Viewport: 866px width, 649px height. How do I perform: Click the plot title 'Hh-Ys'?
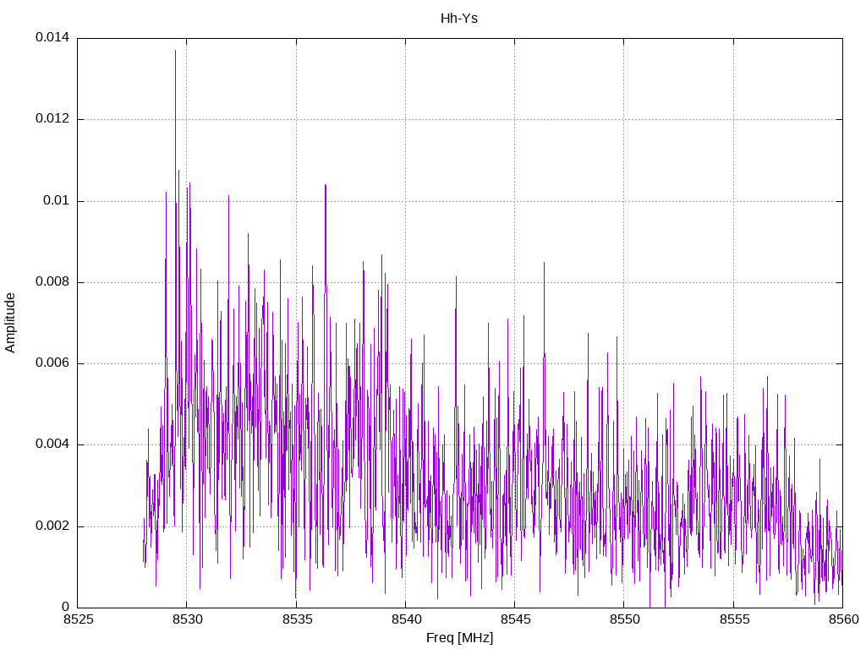tap(459, 19)
